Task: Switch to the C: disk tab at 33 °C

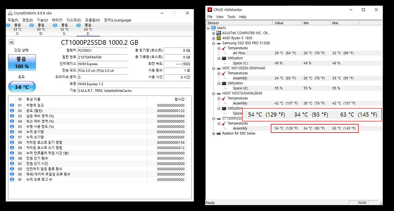Action: pos(17,29)
